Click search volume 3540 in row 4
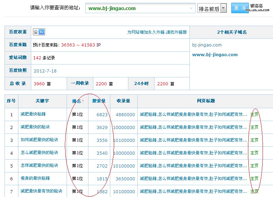The width and height of the screenshot is (273, 197). [102, 153]
